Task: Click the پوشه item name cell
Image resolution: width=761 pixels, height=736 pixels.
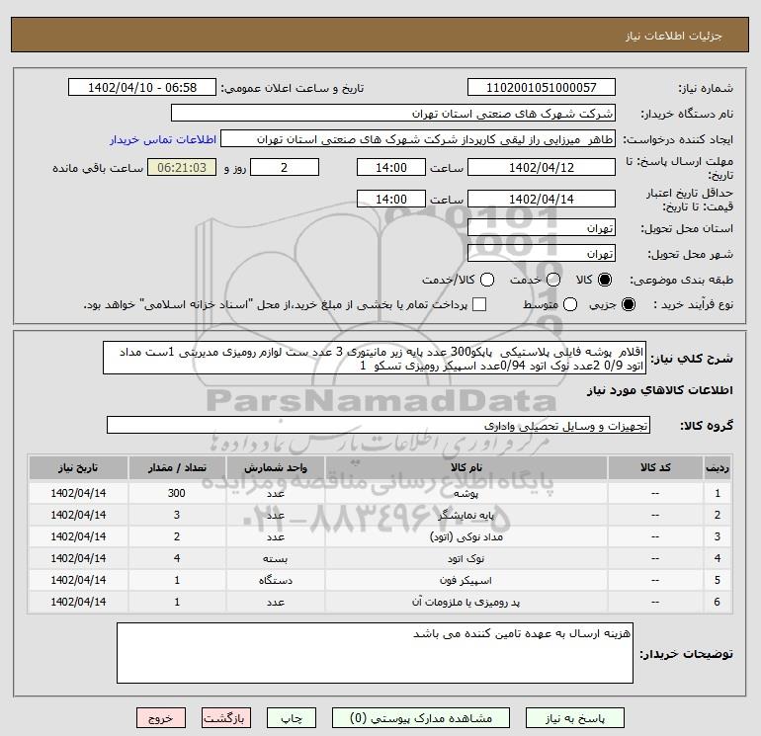Action: 465,493
